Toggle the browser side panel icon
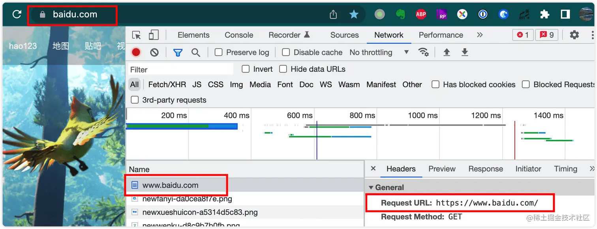 565,15
